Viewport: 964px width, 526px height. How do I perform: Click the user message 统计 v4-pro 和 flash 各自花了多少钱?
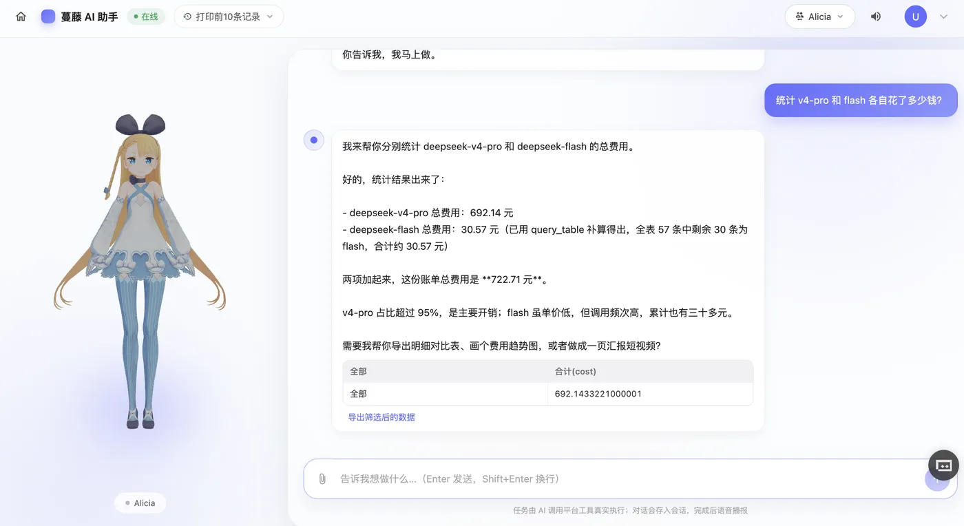[x=861, y=101]
